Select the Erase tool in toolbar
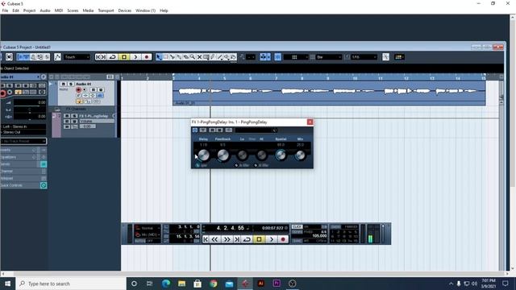 point(186,57)
